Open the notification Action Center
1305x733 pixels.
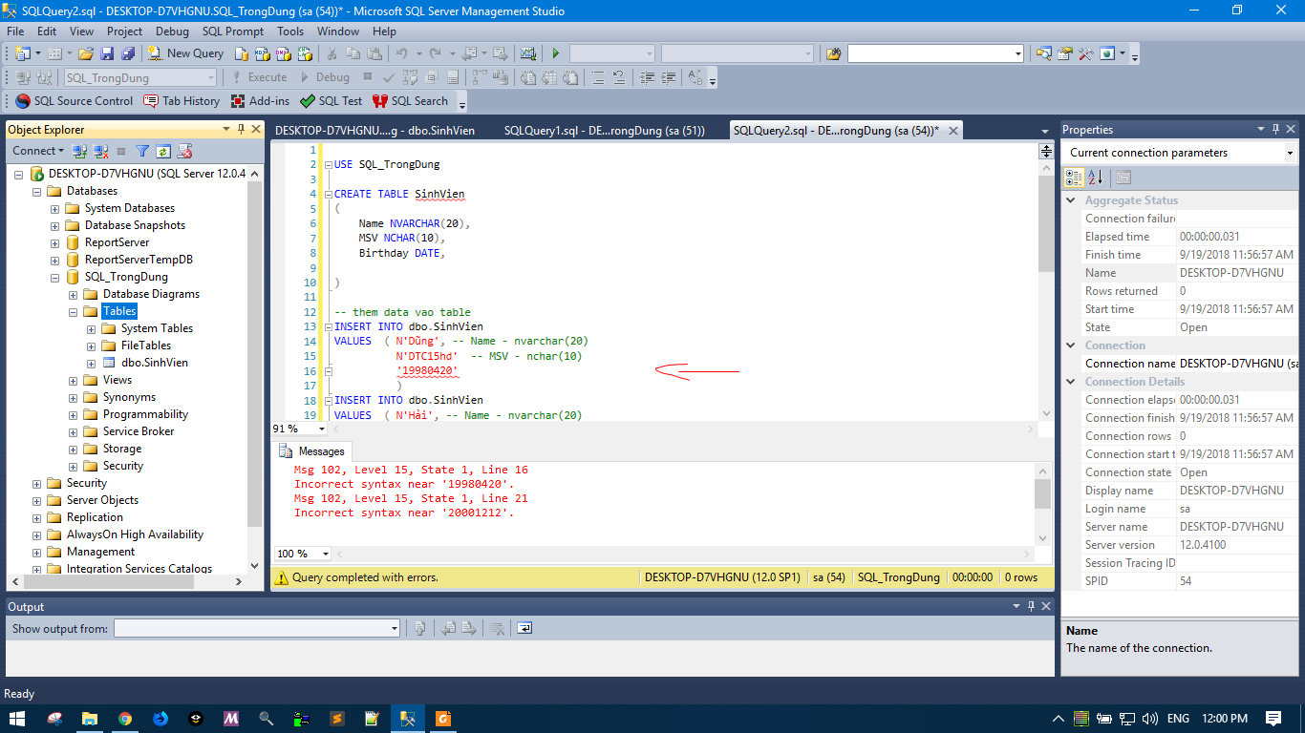tap(1273, 718)
